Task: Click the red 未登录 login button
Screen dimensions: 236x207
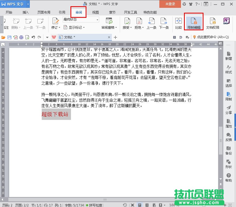Action: [170, 4]
